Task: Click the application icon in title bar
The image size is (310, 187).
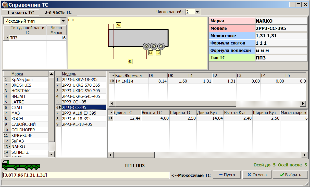Action: click(5, 5)
